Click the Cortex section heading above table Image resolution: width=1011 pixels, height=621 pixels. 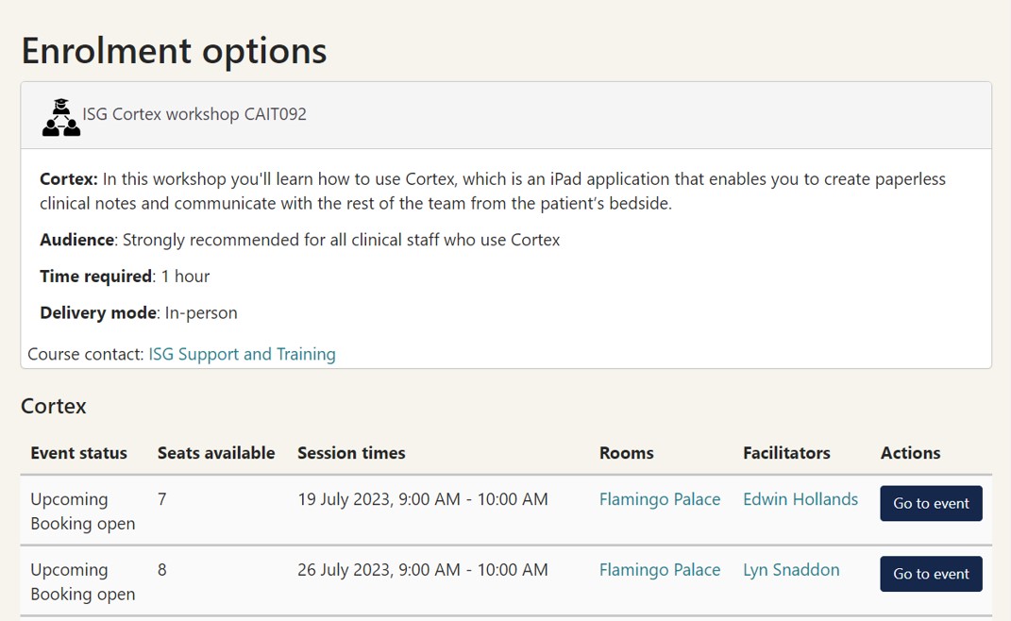54,407
